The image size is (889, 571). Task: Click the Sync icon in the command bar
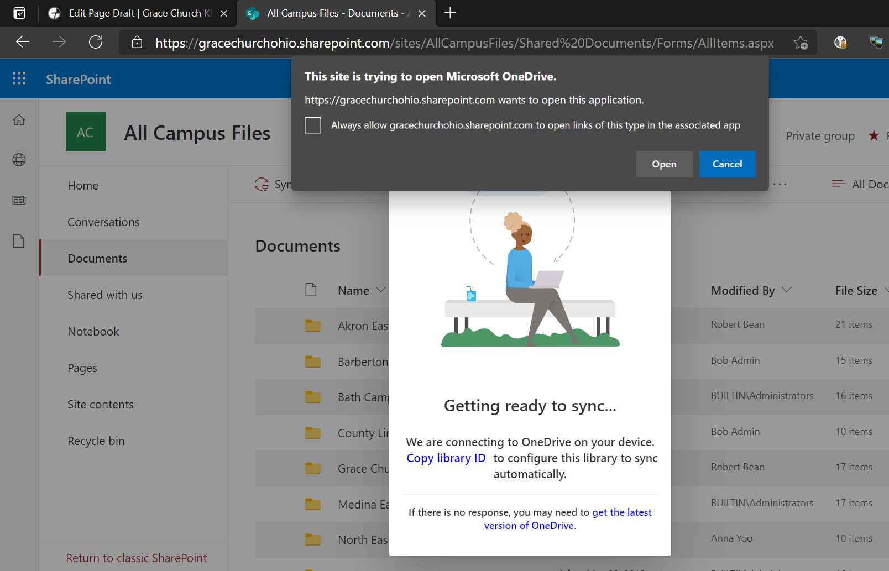pos(262,184)
